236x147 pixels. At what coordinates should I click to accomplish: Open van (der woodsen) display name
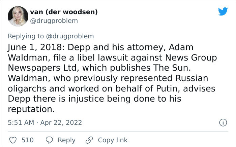click(x=64, y=12)
